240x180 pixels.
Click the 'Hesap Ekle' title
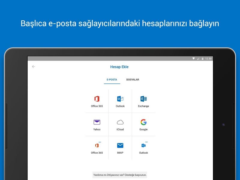119,67
